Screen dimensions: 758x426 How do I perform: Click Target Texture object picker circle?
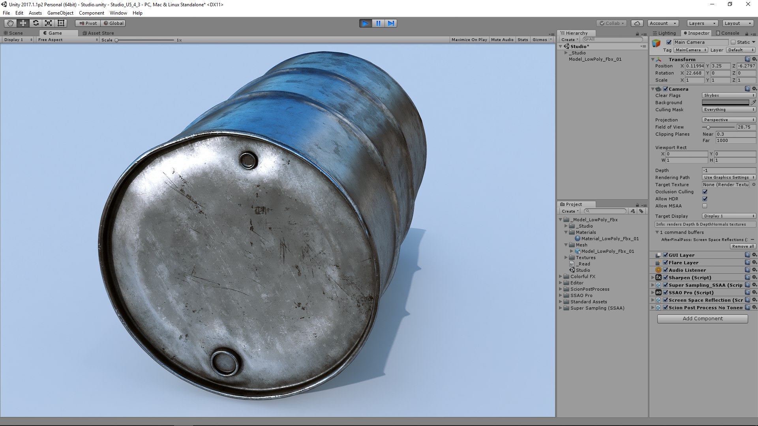(x=754, y=185)
